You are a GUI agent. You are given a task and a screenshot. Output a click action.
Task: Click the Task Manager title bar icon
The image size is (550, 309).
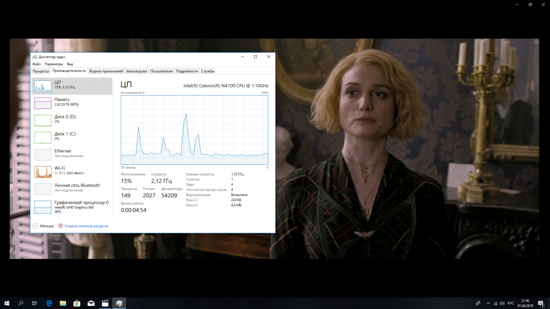(x=34, y=57)
